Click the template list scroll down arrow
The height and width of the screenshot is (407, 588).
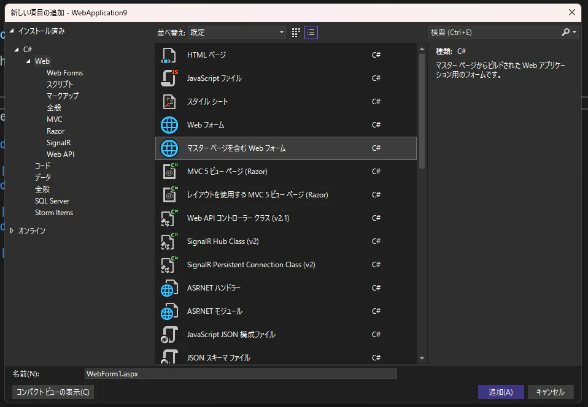422,359
